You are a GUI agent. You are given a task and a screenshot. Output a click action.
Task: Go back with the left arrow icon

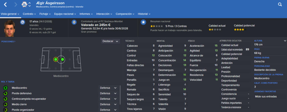pos(6,4)
